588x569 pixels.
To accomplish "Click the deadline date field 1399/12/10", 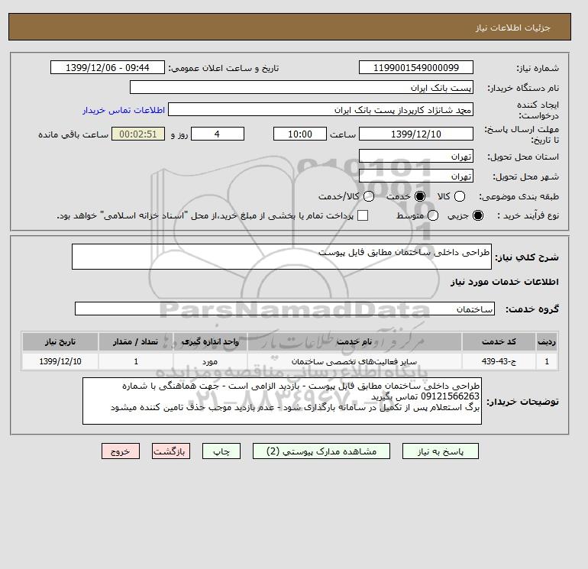I will [416, 134].
